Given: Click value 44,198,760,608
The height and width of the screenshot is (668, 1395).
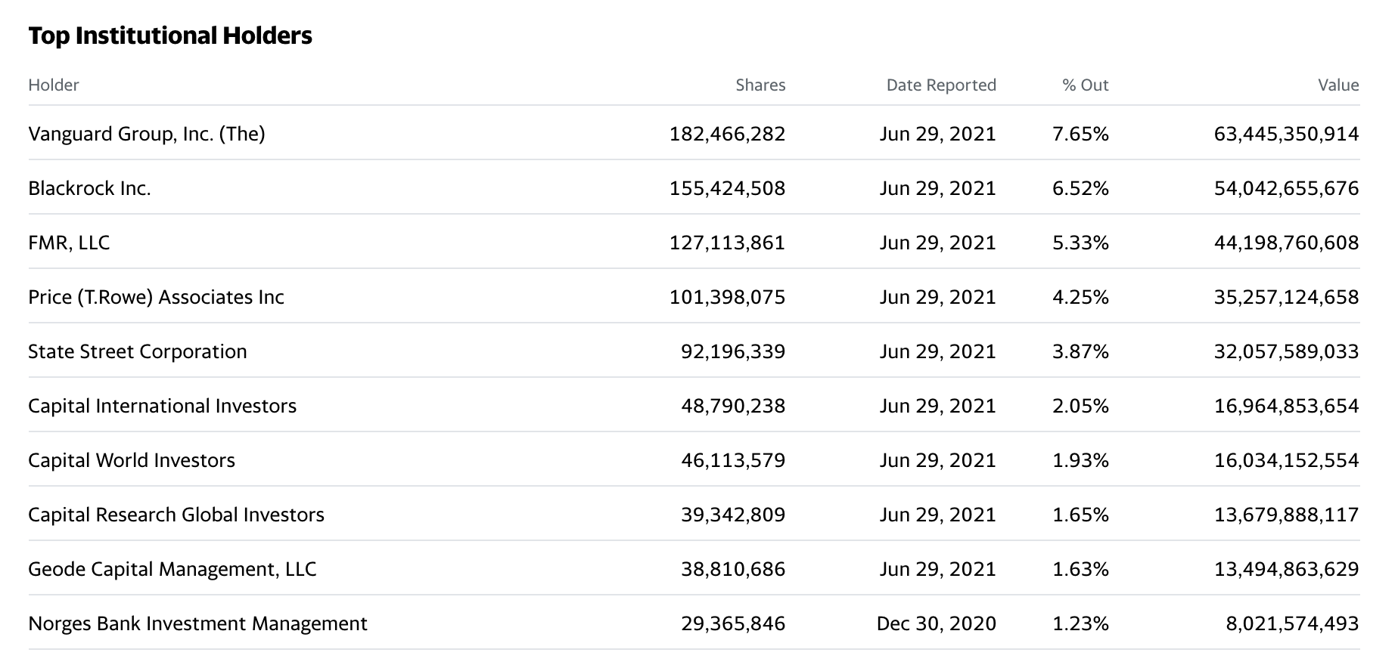Looking at the screenshot, I should coord(1286,243).
